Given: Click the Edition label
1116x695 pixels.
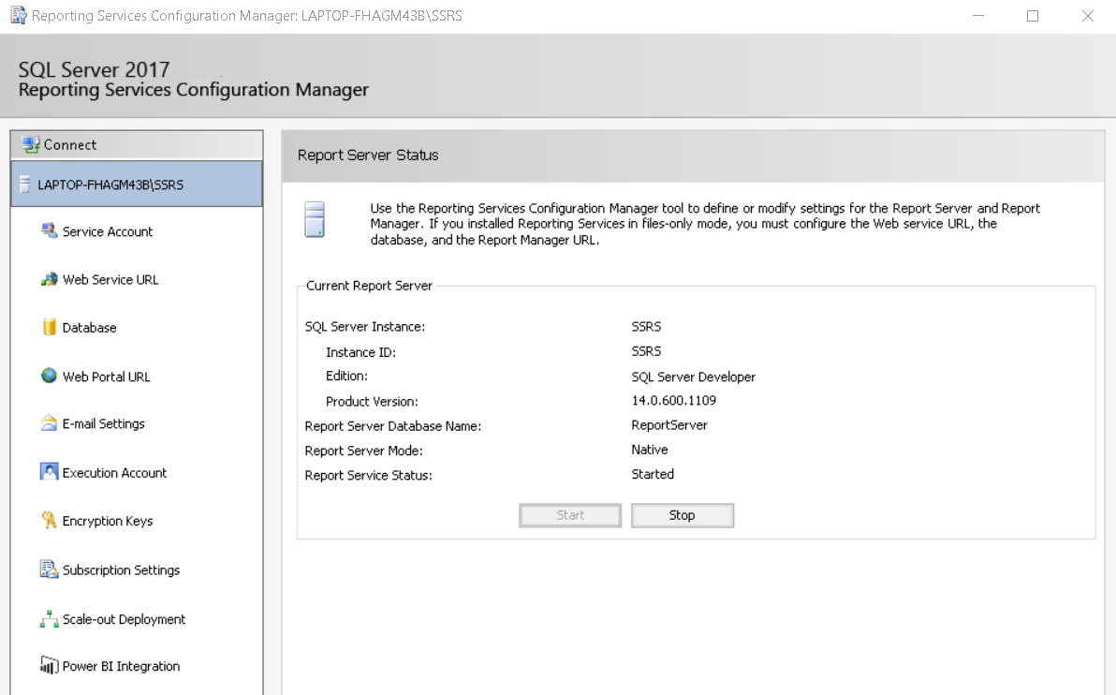Looking at the screenshot, I should [x=346, y=376].
